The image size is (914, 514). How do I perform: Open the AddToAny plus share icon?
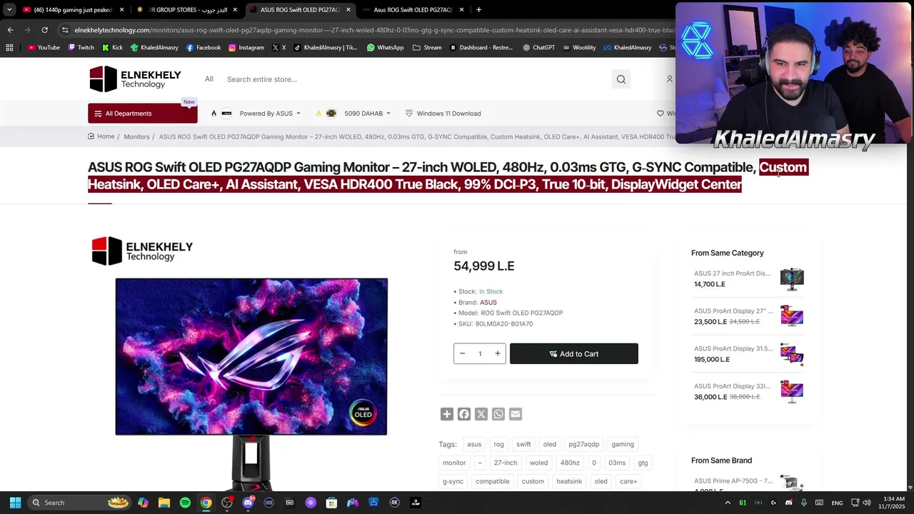[x=447, y=414]
